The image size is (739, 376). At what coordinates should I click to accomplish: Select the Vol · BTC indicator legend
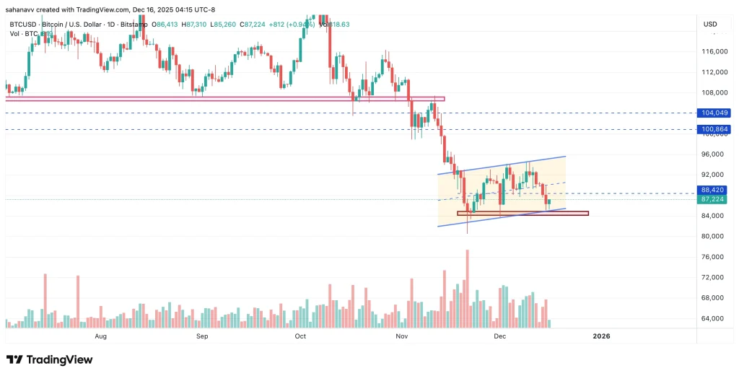point(19,33)
